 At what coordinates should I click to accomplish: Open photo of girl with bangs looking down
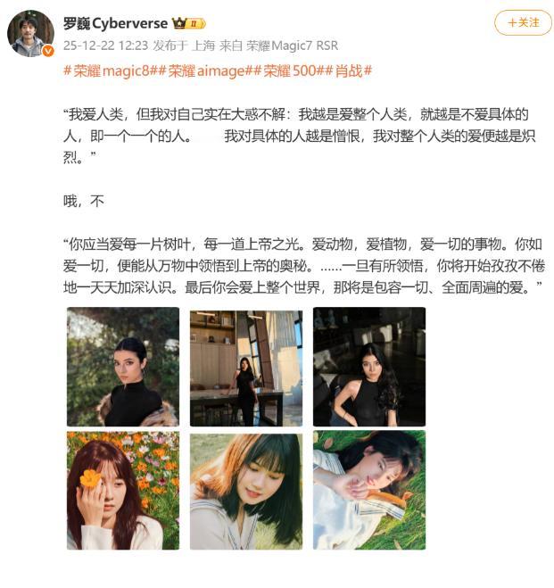[246, 492]
